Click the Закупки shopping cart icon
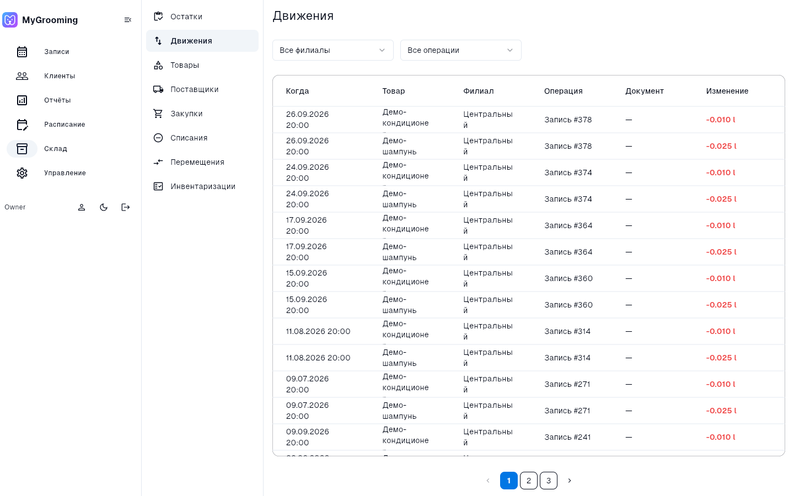Image resolution: width=794 pixels, height=496 pixels. pyautogui.click(x=158, y=114)
